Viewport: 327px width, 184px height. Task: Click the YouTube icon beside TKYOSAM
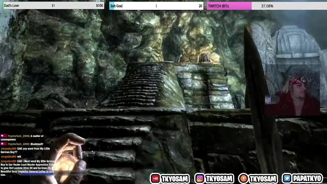pos(155,178)
